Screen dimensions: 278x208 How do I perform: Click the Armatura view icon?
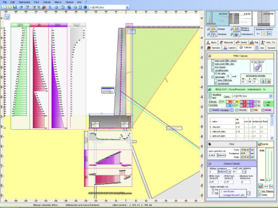point(214,34)
